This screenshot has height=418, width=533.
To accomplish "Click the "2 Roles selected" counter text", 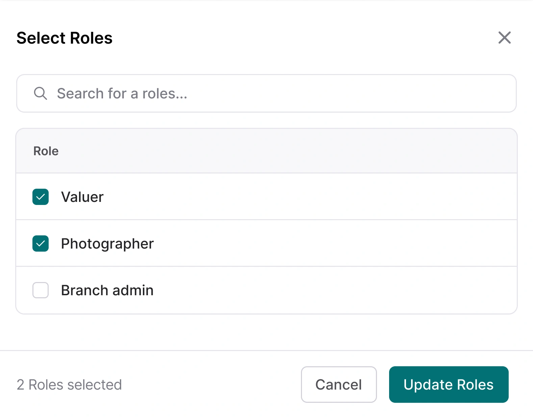I will point(69,385).
